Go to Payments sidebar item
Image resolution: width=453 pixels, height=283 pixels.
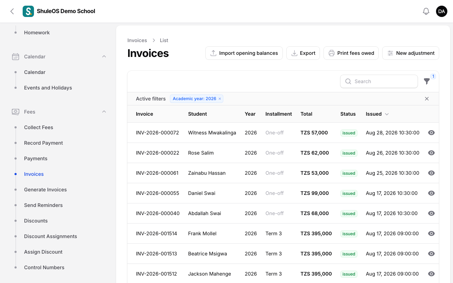click(36, 158)
